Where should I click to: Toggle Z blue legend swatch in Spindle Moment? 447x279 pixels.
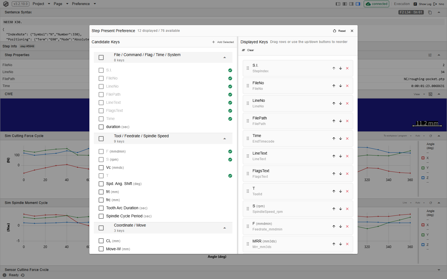click(x=423, y=245)
